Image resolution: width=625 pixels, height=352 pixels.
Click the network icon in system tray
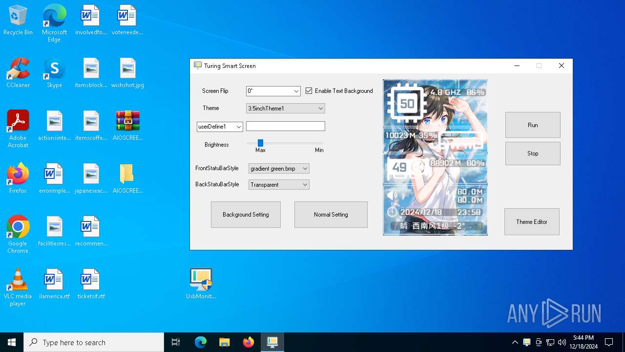click(x=550, y=342)
